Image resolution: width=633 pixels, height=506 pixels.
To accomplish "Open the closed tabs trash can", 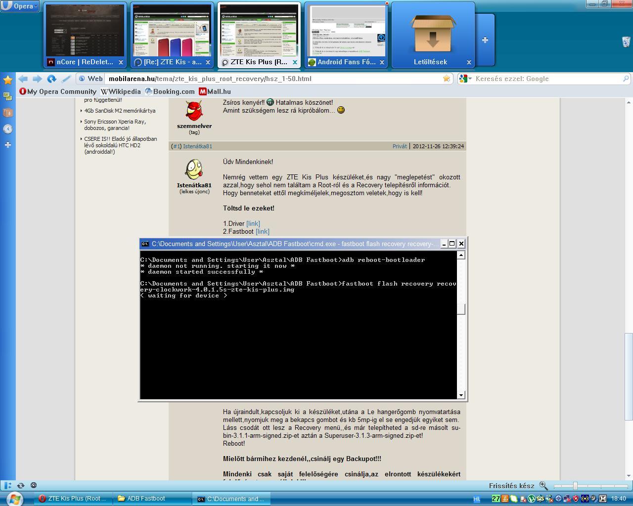I will (626, 42).
